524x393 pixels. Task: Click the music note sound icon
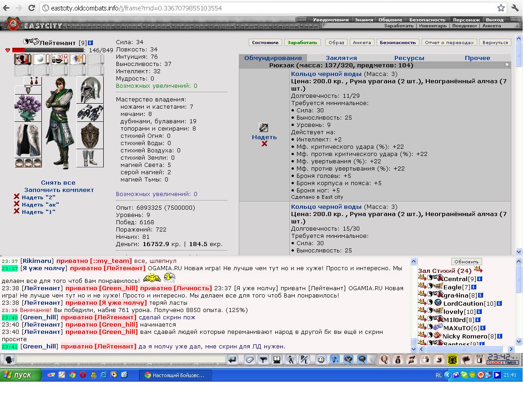(x=334, y=360)
